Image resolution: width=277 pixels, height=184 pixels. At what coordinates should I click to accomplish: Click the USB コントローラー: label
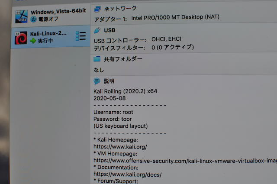click(120, 41)
